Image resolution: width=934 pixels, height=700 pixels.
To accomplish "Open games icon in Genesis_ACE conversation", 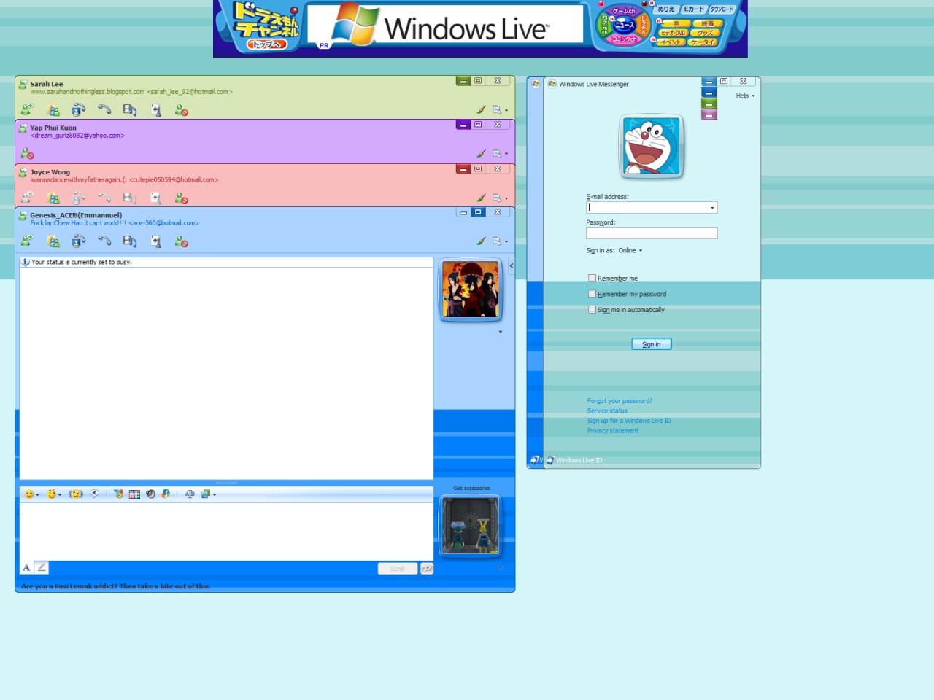I will 155,241.
